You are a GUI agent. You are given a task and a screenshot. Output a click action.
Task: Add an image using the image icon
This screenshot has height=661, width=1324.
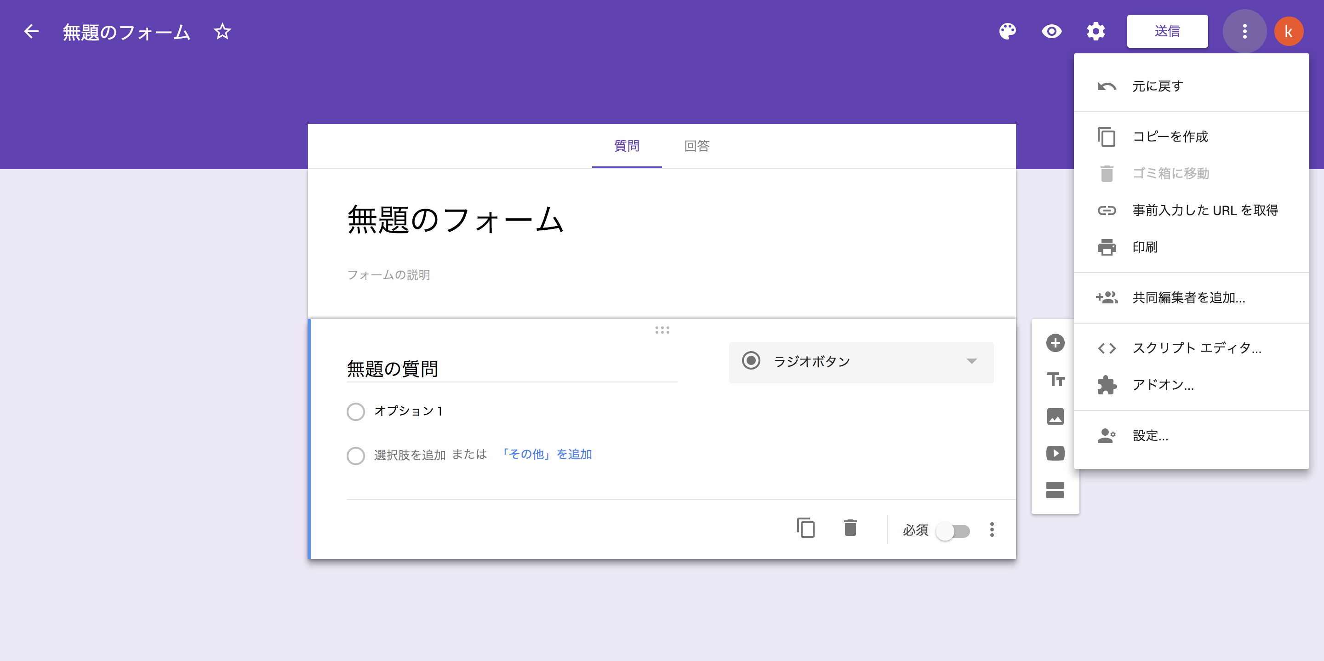click(x=1055, y=416)
